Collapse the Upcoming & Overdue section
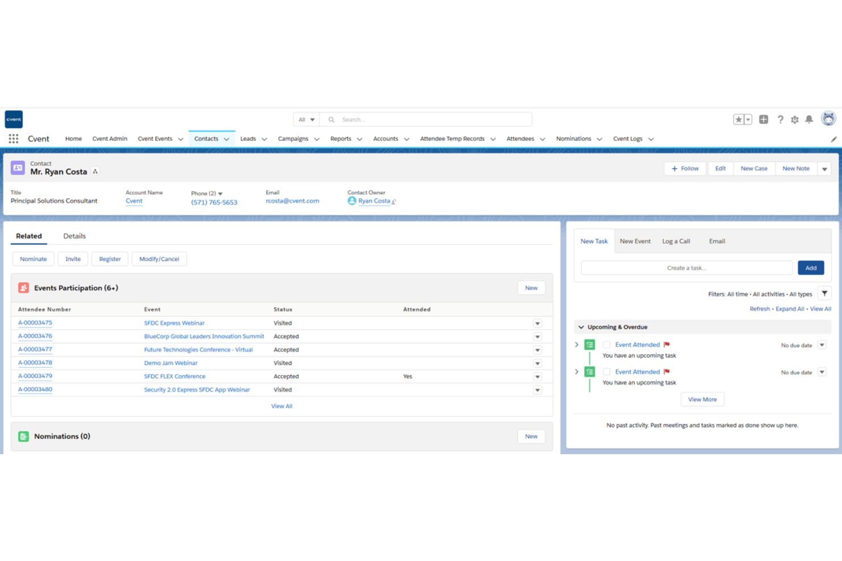 581,327
